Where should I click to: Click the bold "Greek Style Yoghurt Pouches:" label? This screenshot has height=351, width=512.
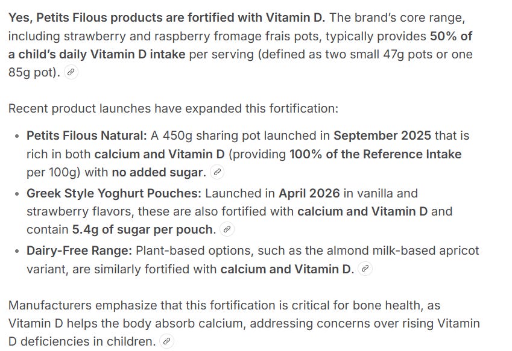pyautogui.click(x=114, y=193)
